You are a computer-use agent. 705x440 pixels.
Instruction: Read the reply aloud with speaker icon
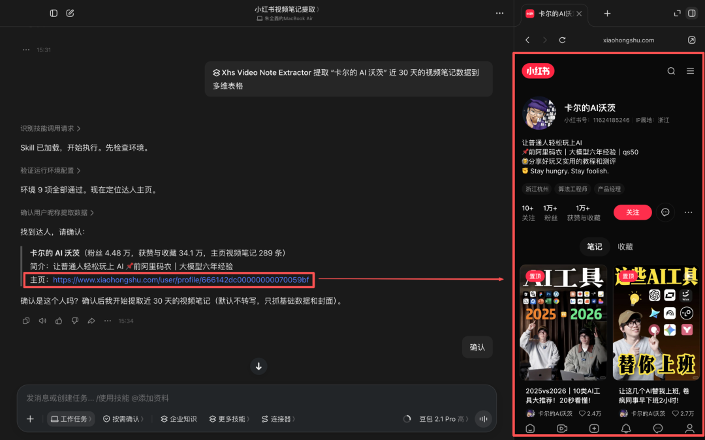(42, 321)
